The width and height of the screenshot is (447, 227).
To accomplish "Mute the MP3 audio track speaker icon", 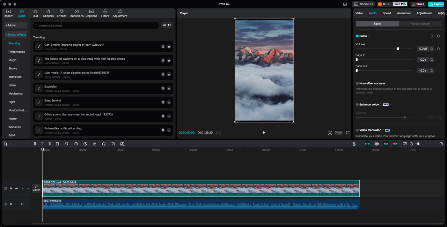I will 22,204.
